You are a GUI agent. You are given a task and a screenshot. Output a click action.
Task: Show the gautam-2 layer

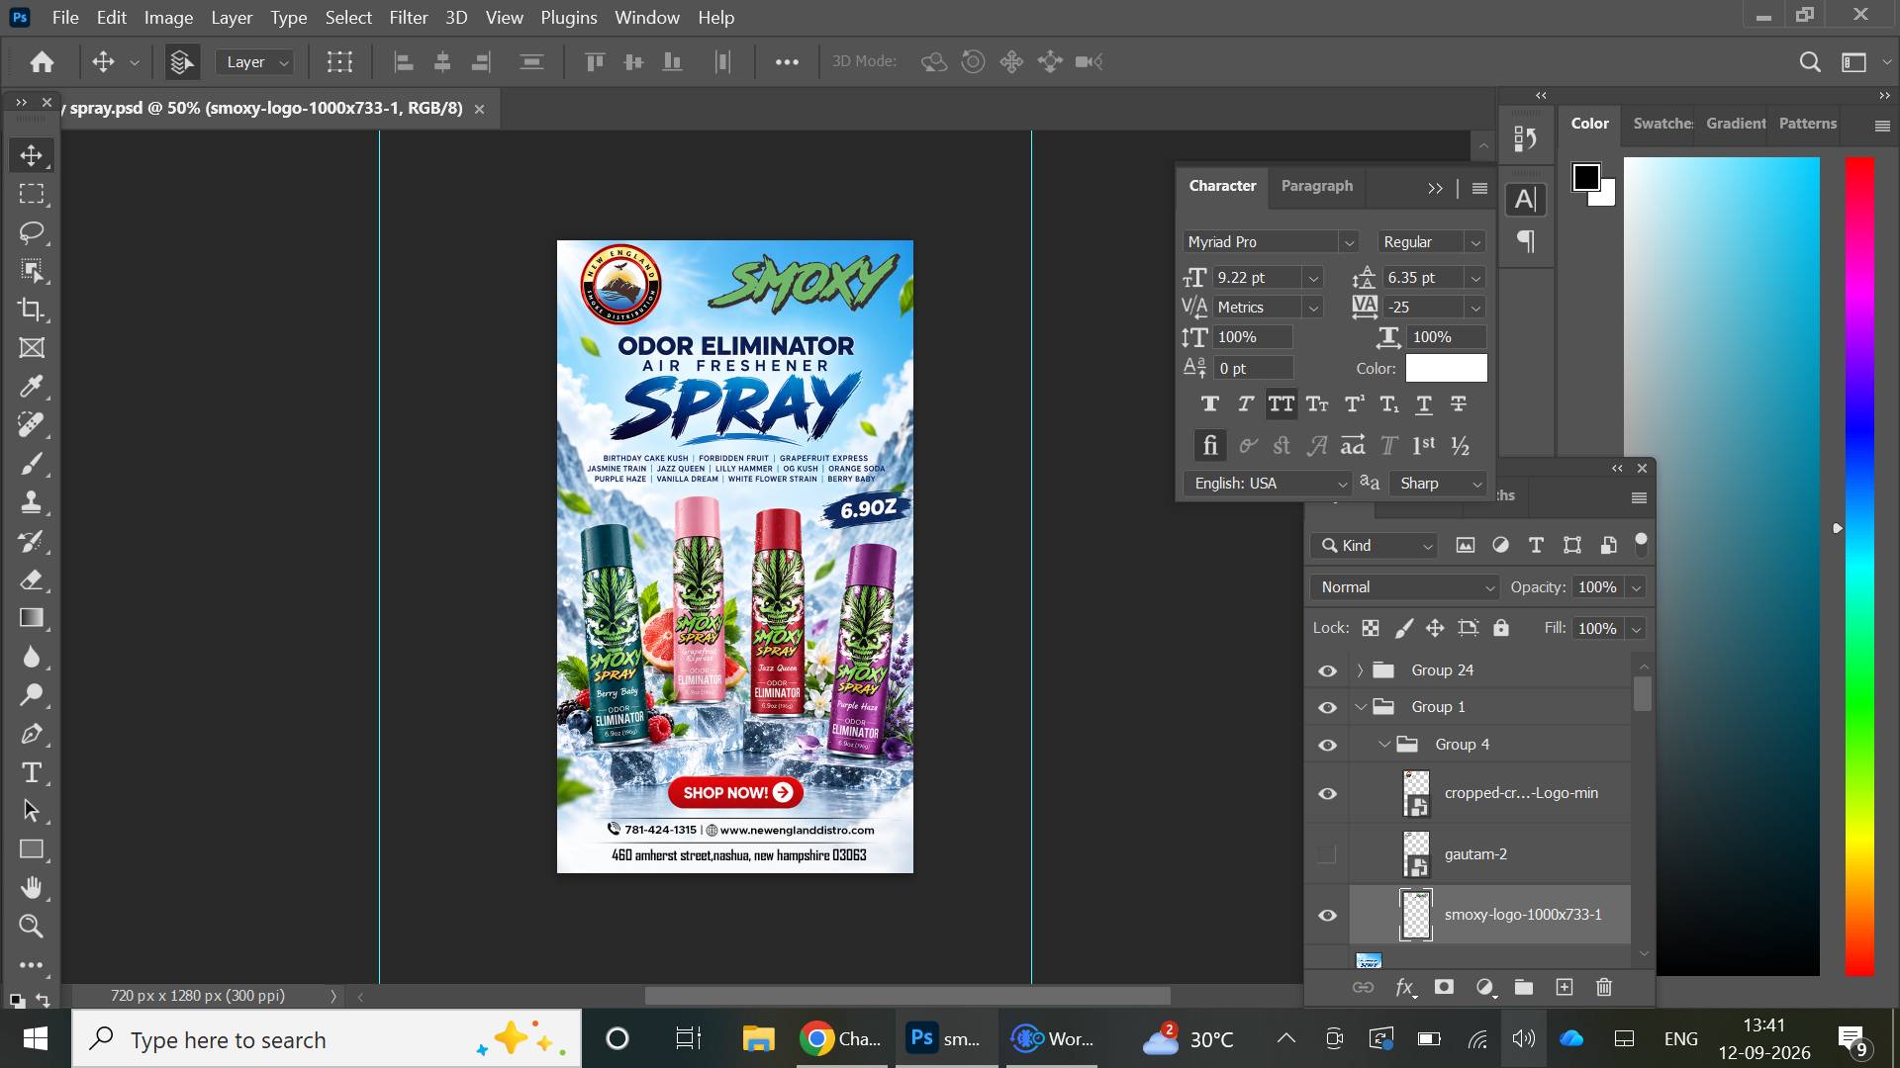pyautogui.click(x=1328, y=854)
